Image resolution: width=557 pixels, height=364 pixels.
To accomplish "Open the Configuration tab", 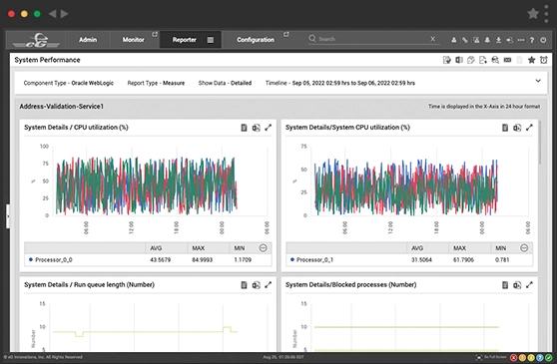I will (x=256, y=40).
